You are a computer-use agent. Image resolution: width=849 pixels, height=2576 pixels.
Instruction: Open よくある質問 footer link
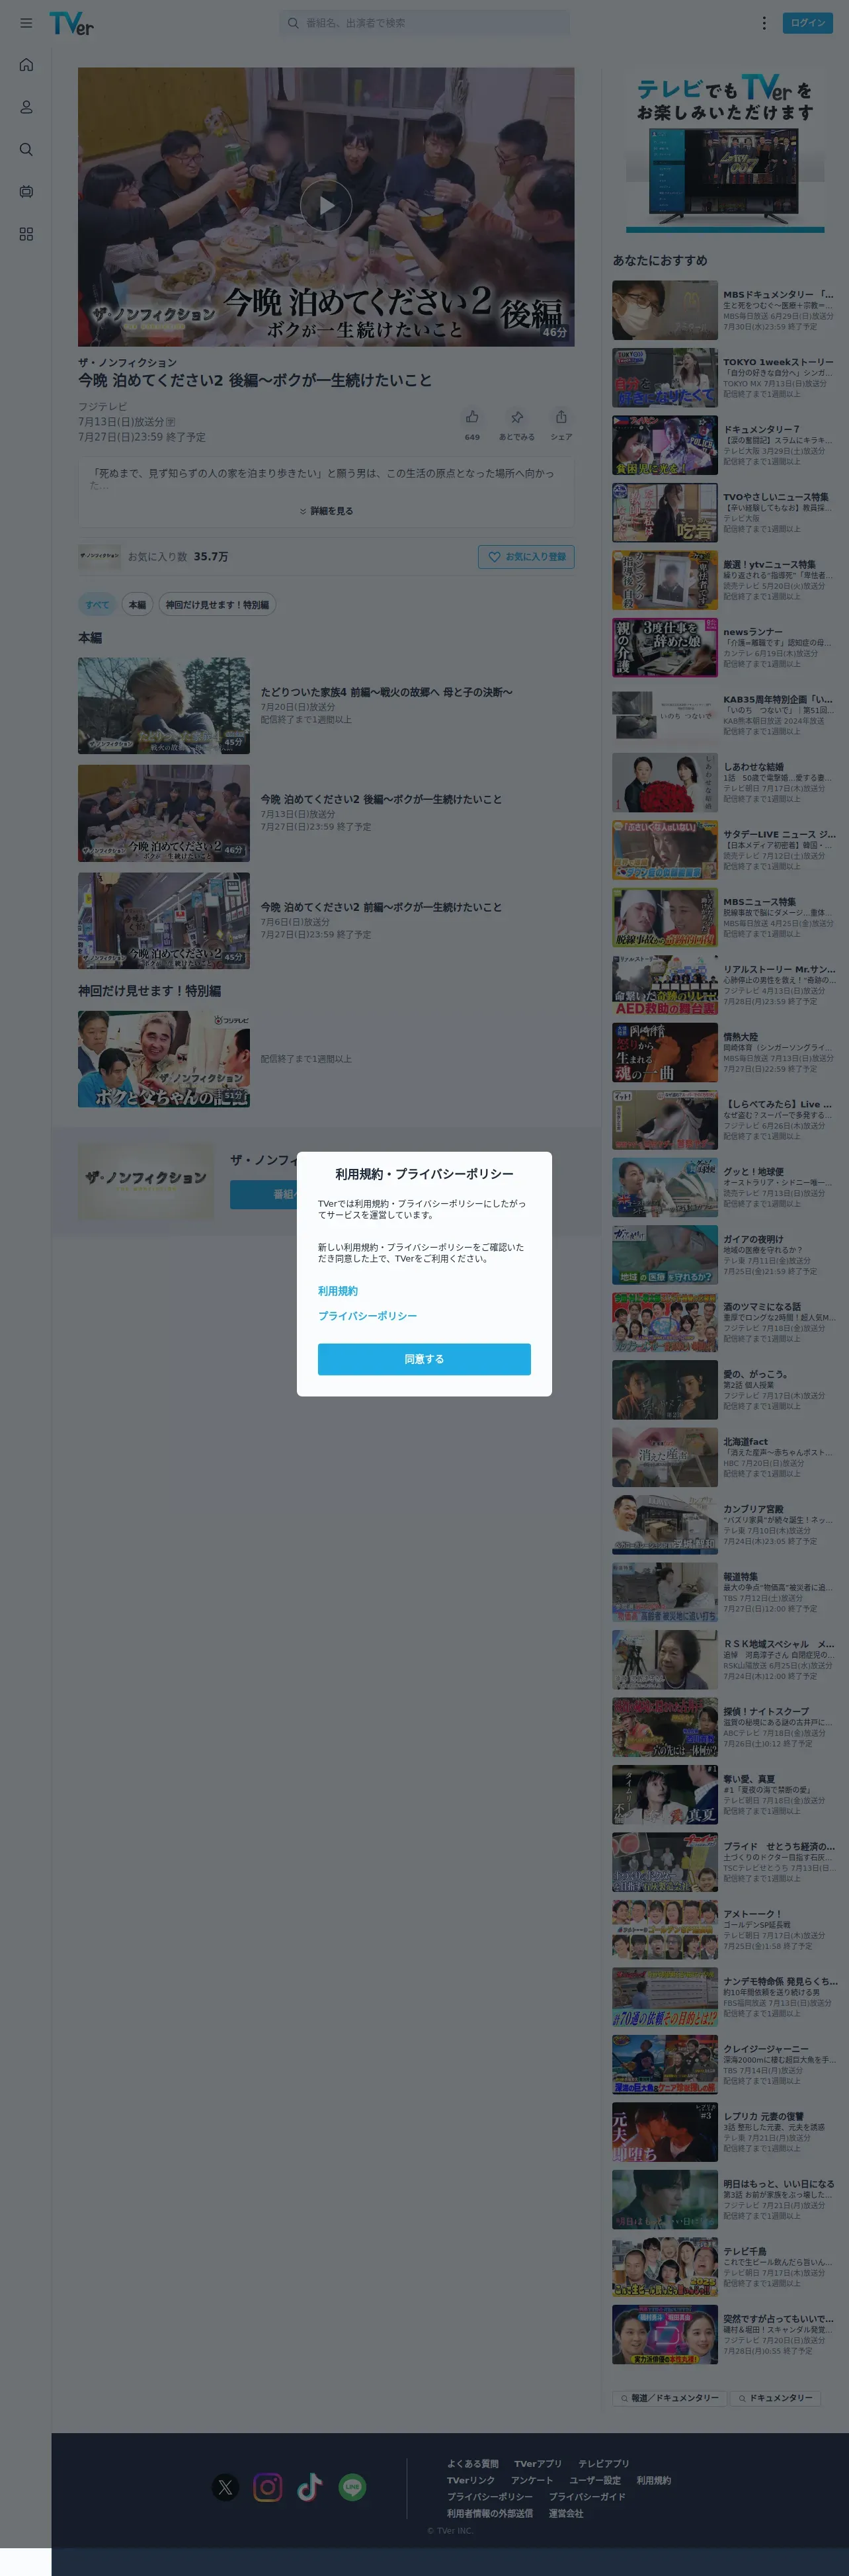click(x=472, y=2464)
